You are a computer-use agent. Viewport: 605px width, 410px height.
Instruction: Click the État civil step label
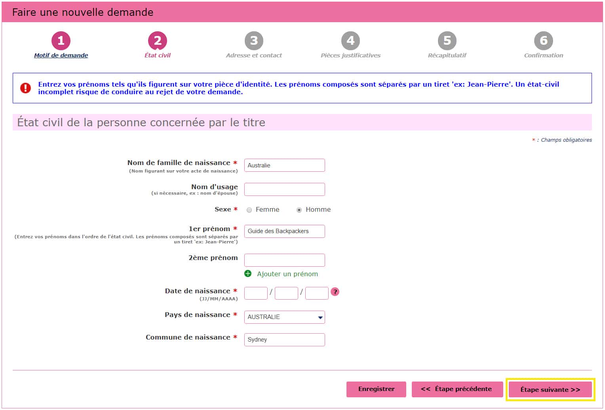(x=158, y=55)
